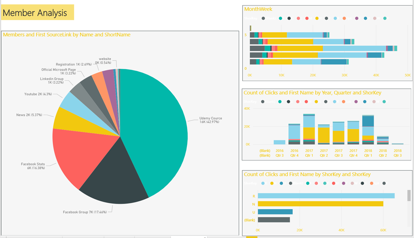414x238 pixels.
Task: Select the yellow N horizontal bar
Action: pos(320,204)
